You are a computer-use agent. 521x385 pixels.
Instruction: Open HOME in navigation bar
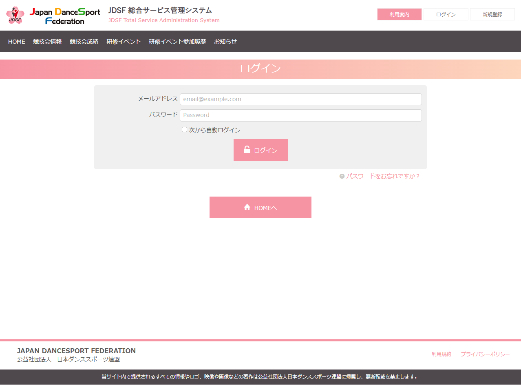pyautogui.click(x=17, y=41)
